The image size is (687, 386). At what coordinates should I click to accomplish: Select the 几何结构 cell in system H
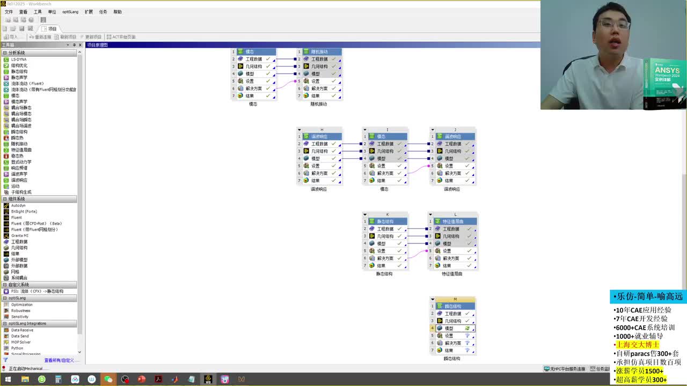coord(322,151)
